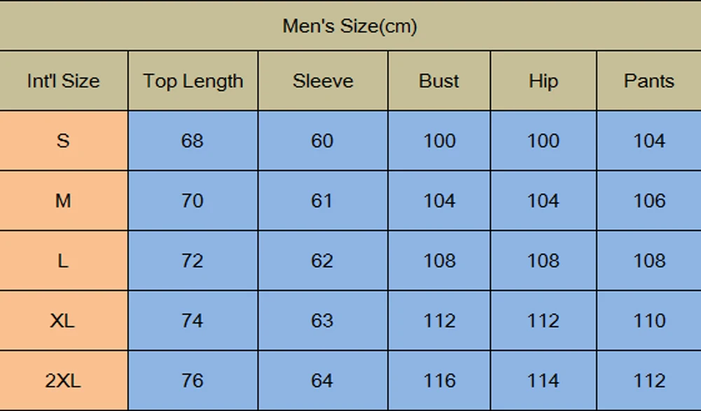Select the L size row label
The image size is (701, 411).
[63, 261]
